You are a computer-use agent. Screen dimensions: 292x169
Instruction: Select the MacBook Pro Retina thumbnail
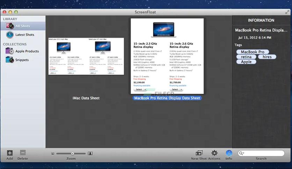pos(167,56)
